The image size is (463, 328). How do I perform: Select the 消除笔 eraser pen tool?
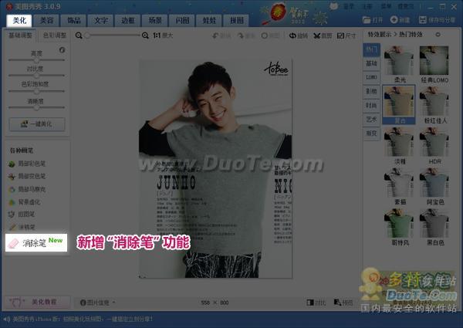coord(36,242)
